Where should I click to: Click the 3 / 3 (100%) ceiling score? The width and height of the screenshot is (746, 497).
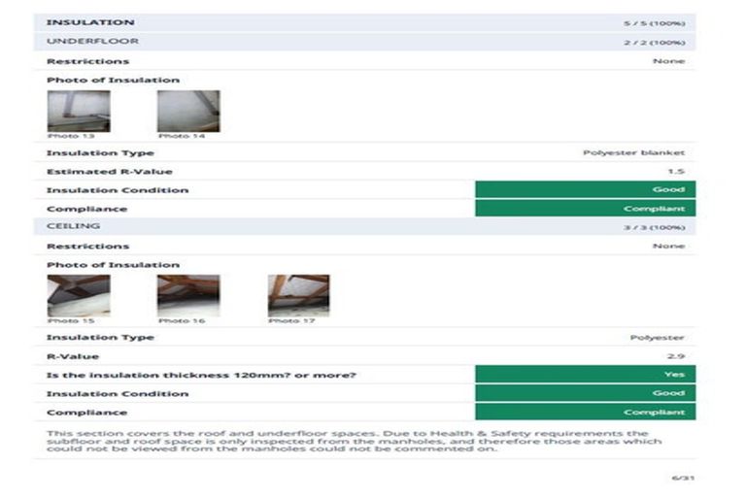pos(654,227)
